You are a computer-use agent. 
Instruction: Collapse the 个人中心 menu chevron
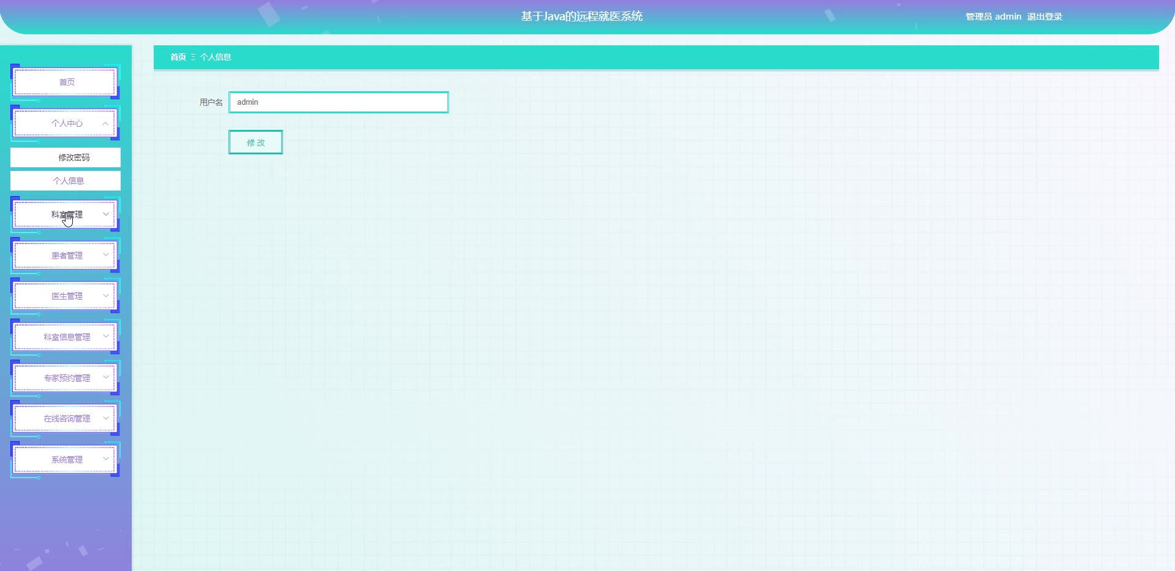tap(105, 123)
